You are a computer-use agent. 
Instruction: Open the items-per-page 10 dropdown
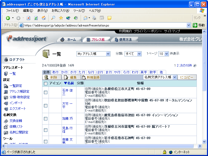tap(164, 54)
